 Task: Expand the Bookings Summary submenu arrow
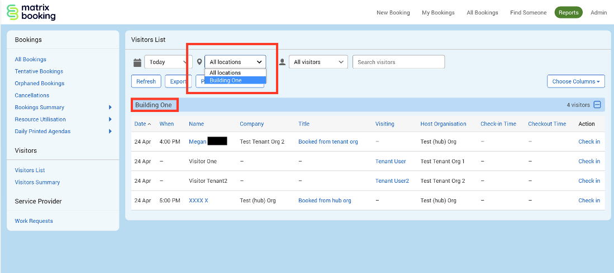[x=110, y=108]
